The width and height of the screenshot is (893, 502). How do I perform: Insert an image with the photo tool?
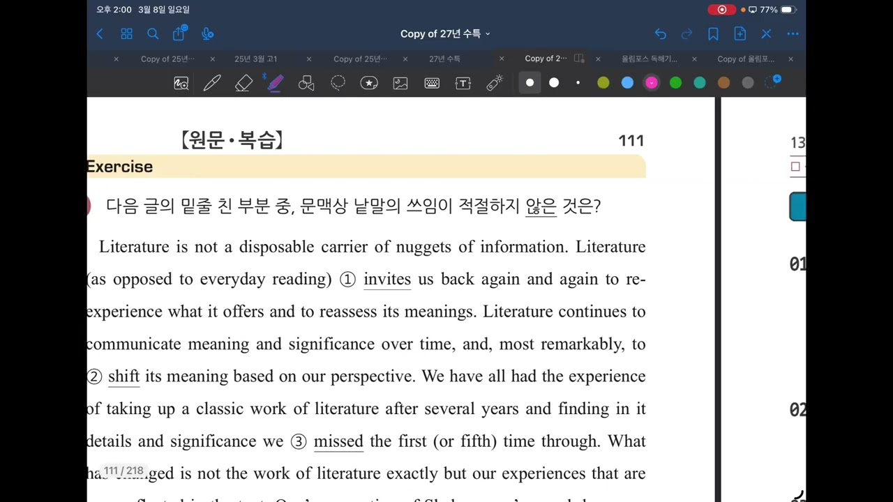pyautogui.click(x=400, y=83)
